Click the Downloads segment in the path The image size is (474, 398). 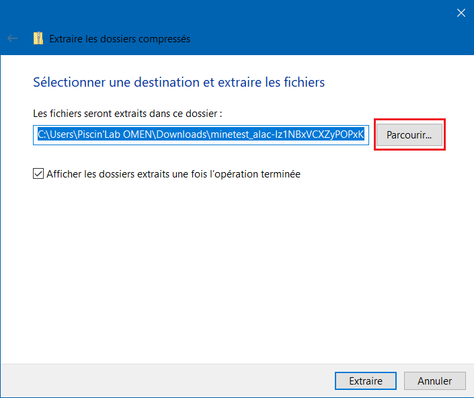[x=183, y=134]
